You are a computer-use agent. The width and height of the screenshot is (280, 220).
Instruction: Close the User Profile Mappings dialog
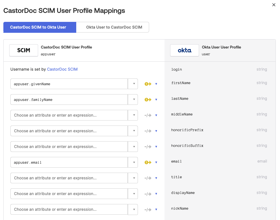coord(274,5)
